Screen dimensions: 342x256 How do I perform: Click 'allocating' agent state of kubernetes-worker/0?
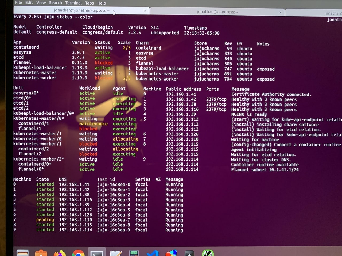(x=125, y=139)
